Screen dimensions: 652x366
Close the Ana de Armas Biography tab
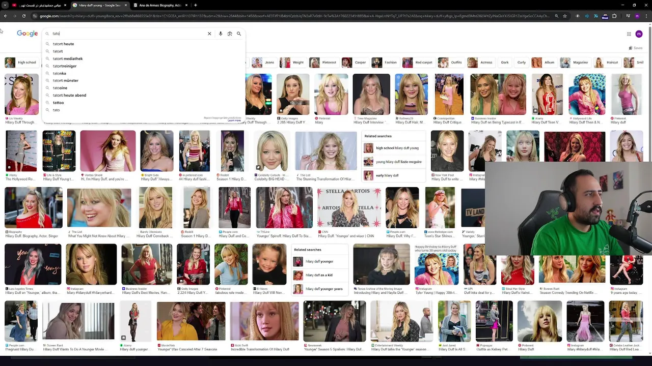pyautogui.click(x=187, y=5)
